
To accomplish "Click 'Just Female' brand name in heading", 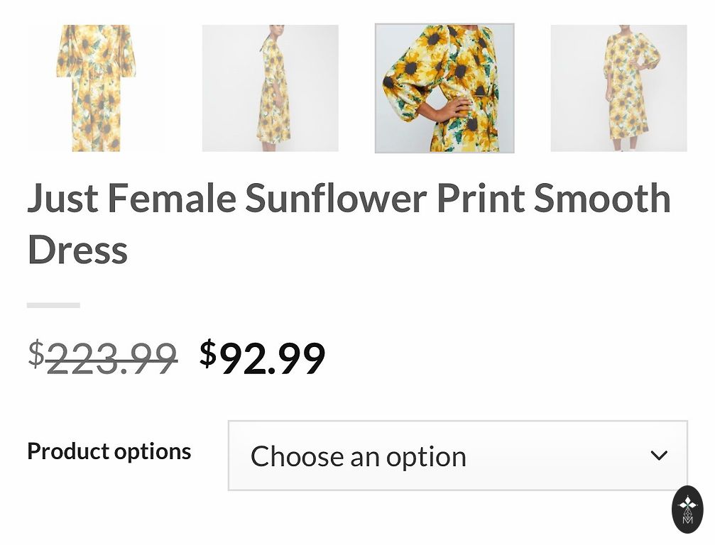I will click(131, 199).
